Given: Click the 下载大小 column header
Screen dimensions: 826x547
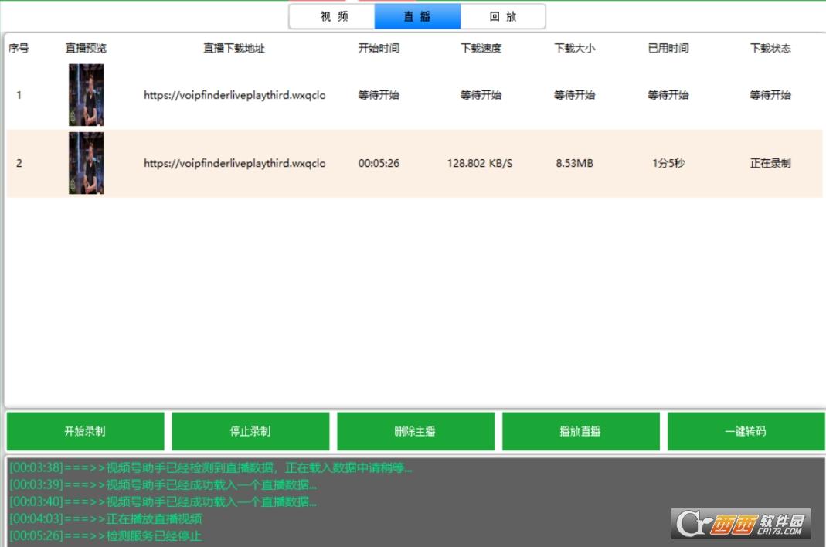Looking at the screenshot, I should pos(575,49).
